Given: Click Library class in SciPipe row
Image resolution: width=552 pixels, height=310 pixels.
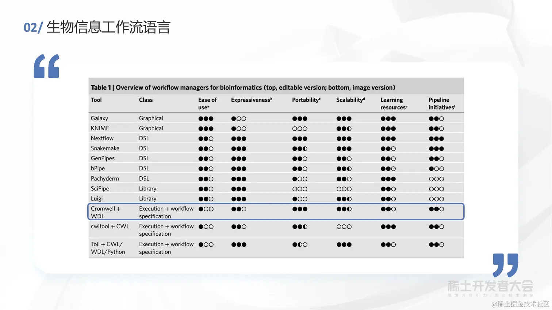Looking at the screenshot, I should [x=148, y=189].
